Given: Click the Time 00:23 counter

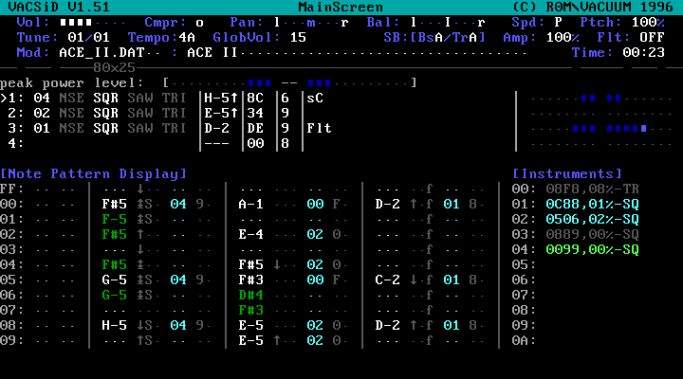Looking at the screenshot, I should [x=643, y=53].
